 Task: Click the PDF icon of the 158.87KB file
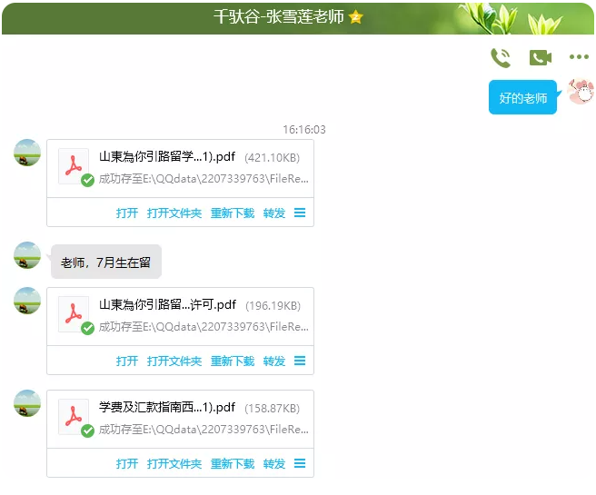click(x=74, y=417)
